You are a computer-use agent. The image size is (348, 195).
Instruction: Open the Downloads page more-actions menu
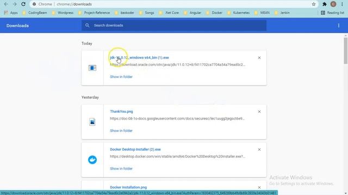coord(339,25)
